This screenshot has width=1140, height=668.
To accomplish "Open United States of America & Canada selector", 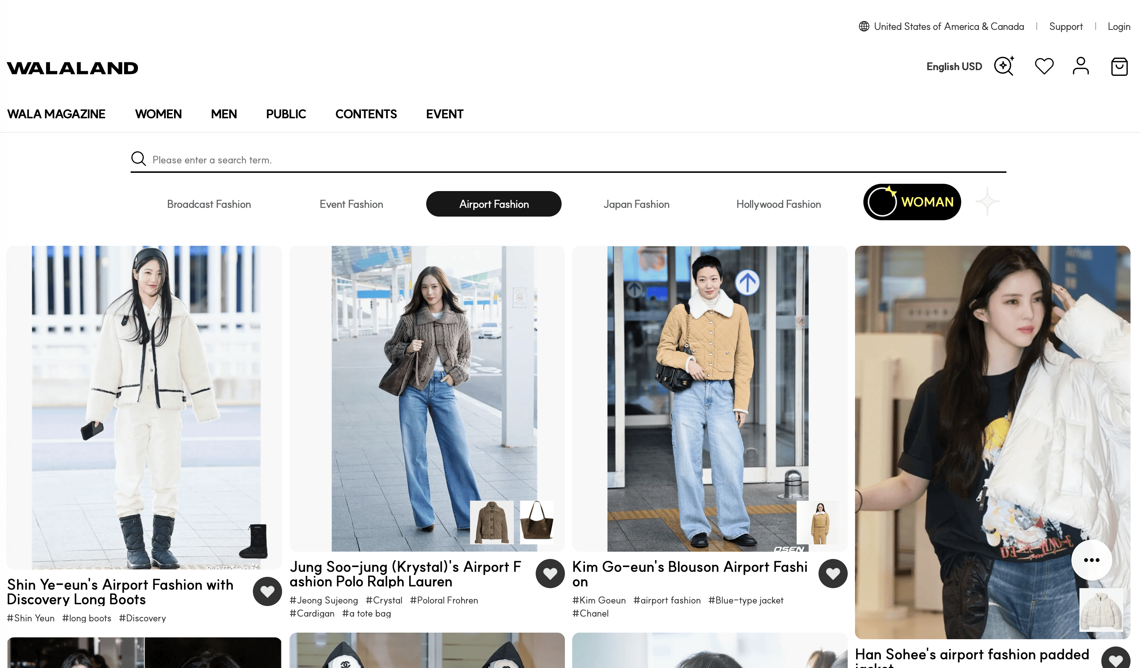I will pyautogui.click(x=949, y=27).
